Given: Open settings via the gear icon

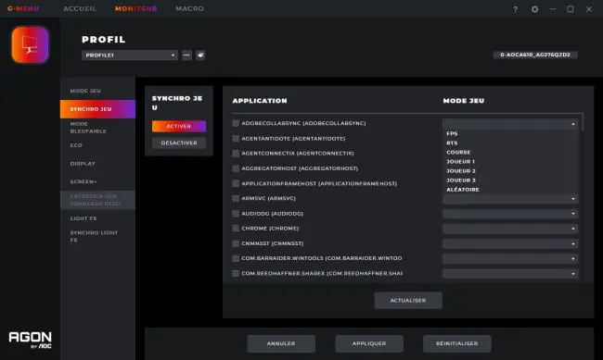Looking at the screenshot, I should pos(534,9).
